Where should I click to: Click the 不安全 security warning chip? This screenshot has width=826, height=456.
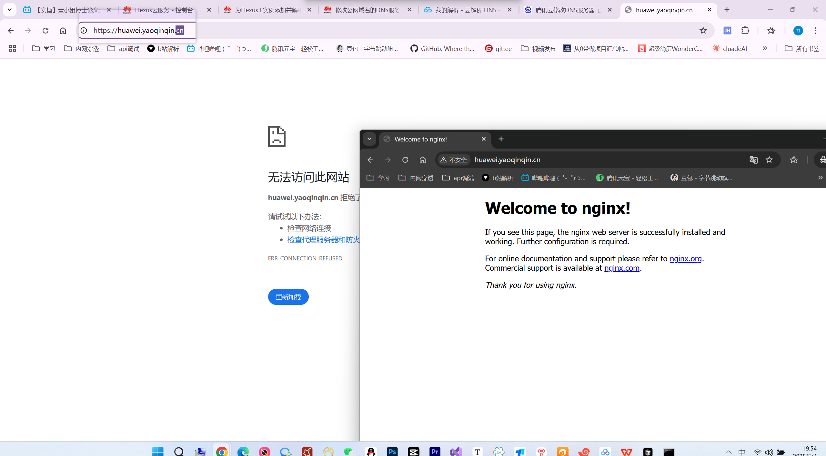[454, 160]
